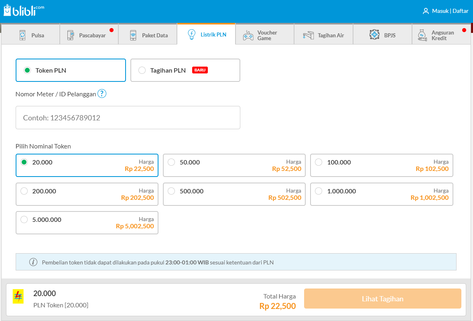Switch to the Pascabayar tab

coord(89,34)
